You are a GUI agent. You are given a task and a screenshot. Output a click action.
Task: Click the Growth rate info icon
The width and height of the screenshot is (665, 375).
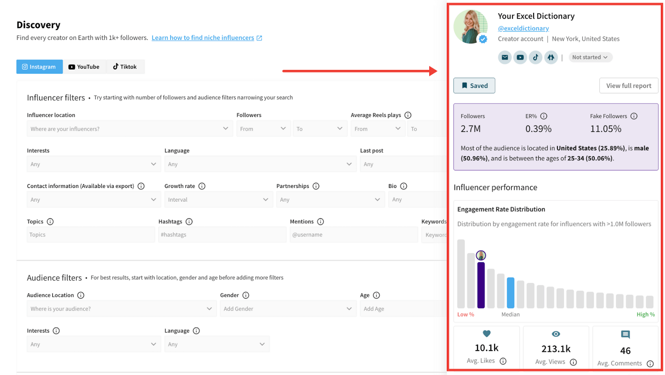202,186
